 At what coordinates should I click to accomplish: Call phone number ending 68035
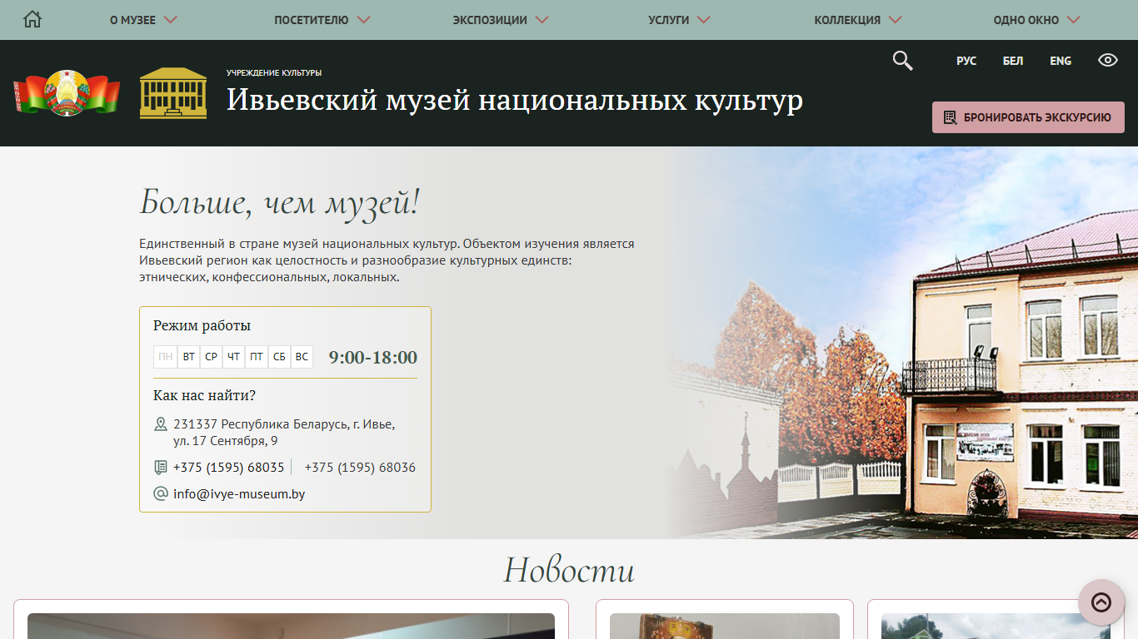point(229,468)
